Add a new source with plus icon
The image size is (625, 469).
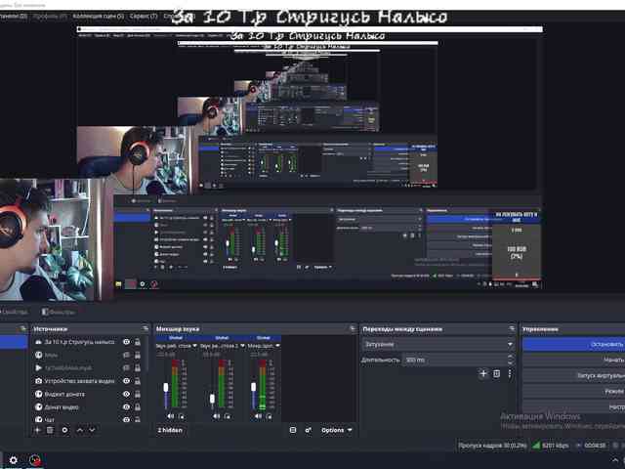[38, 430]
